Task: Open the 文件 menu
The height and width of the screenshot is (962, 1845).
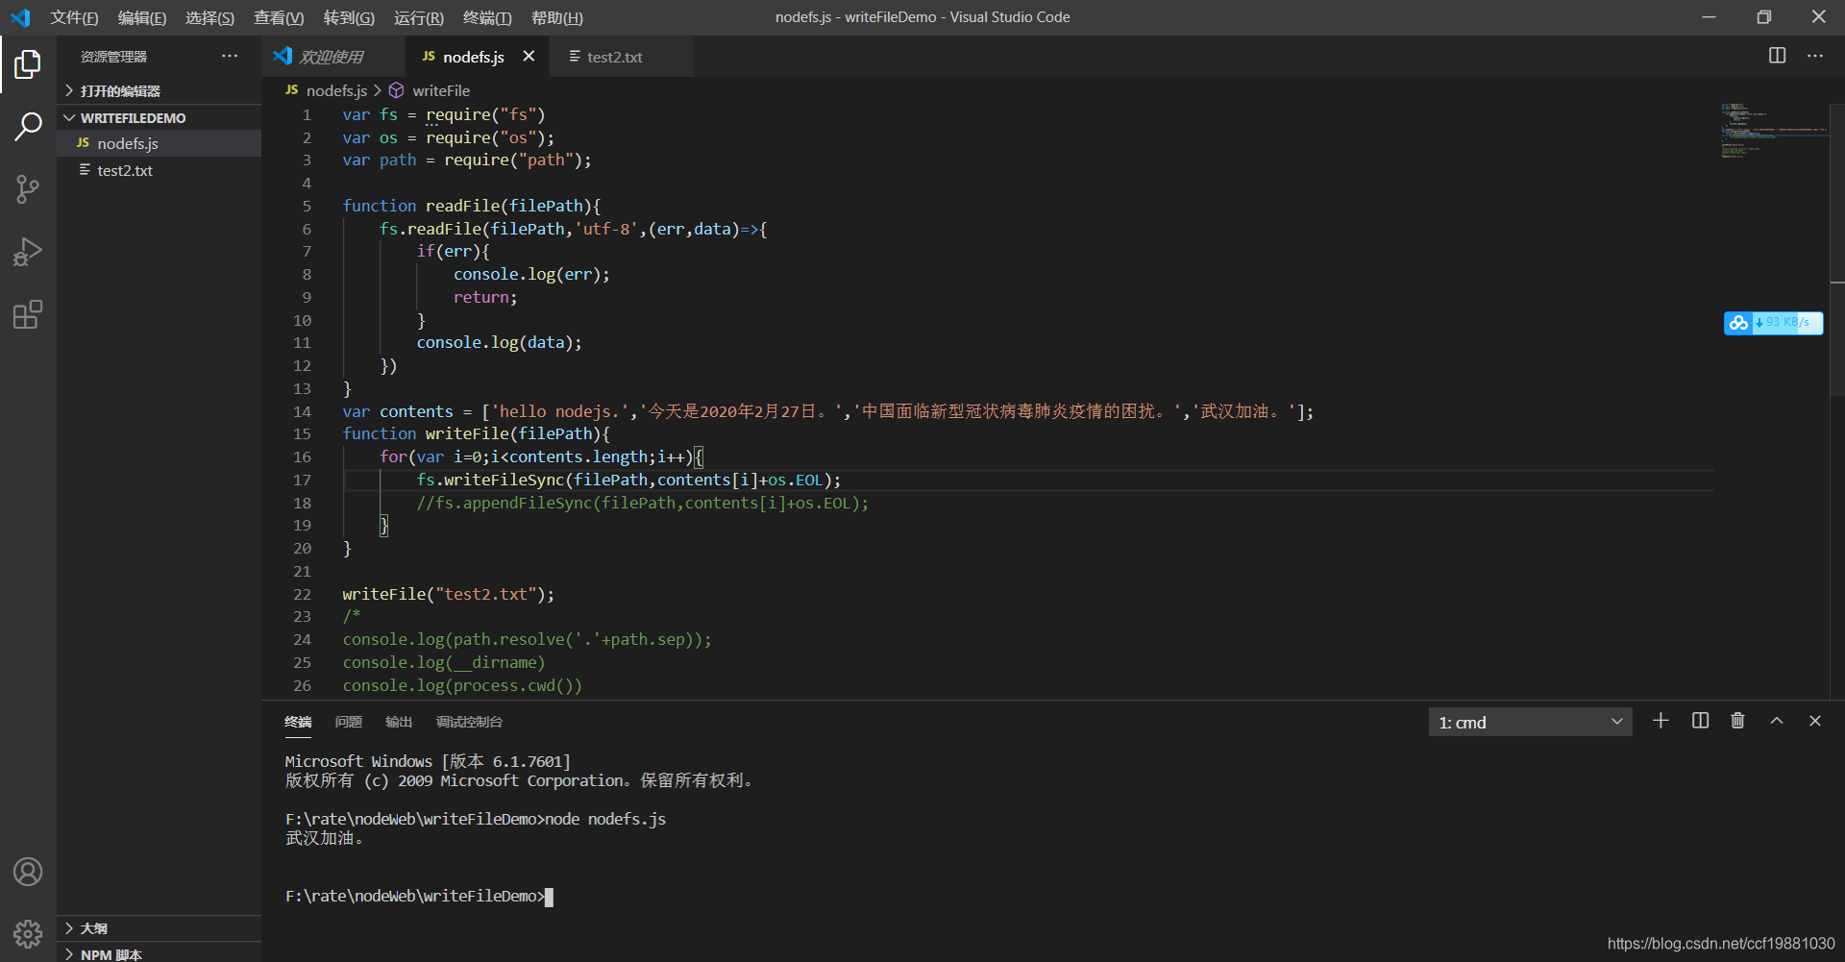Action: (74, 17)
